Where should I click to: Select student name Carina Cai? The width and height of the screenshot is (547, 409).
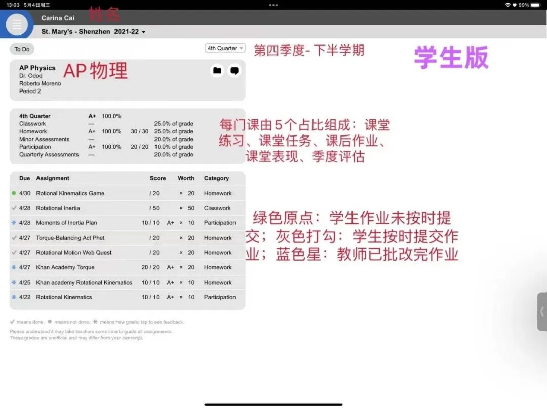click(x=58, y=18)
